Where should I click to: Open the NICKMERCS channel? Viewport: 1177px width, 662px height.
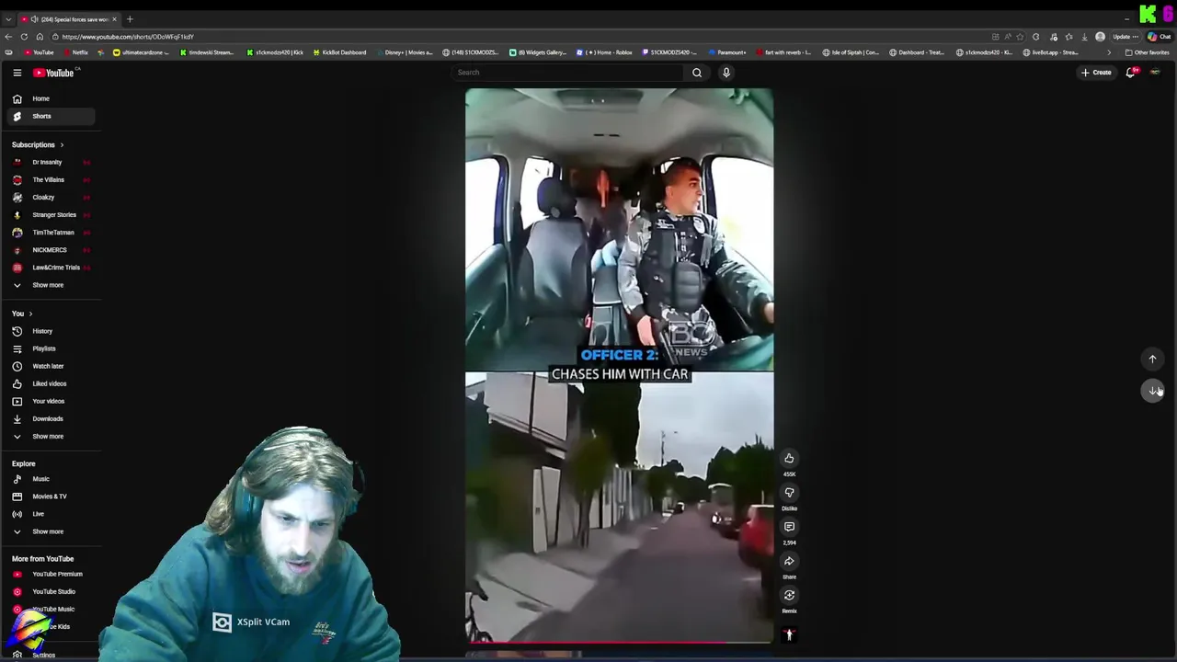[x=48, y=249]
